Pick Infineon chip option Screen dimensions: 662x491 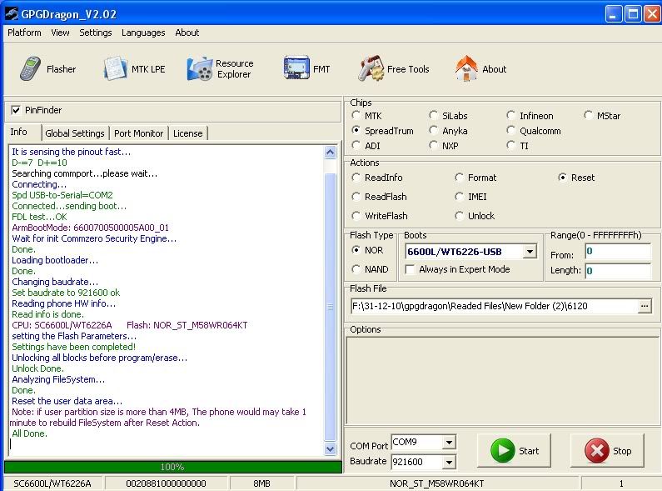[x=510, y=115]
